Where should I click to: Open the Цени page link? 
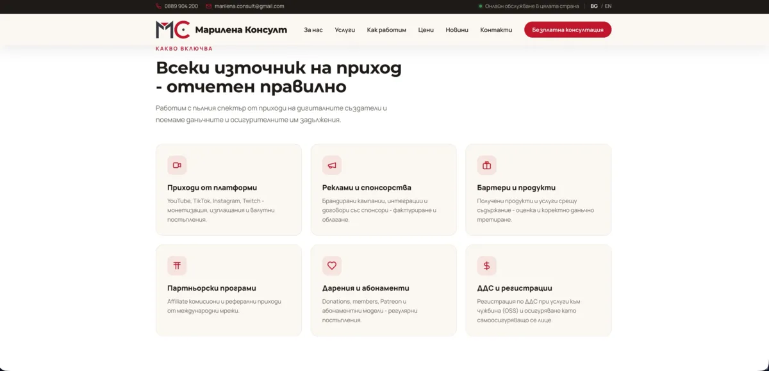tap(426, 30)
